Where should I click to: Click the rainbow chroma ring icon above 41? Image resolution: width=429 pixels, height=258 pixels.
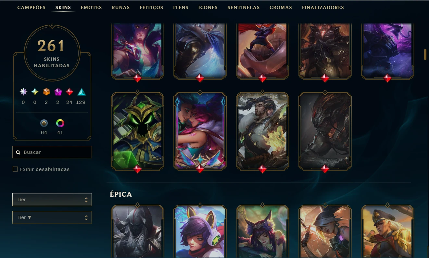pyautogui.click(x=60, y=123)
